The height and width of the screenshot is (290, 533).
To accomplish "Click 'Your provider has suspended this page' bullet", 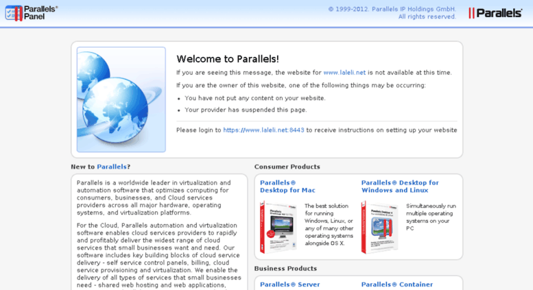I will 246,110.
